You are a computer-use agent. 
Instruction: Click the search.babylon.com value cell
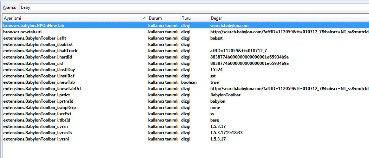(230, 25)
